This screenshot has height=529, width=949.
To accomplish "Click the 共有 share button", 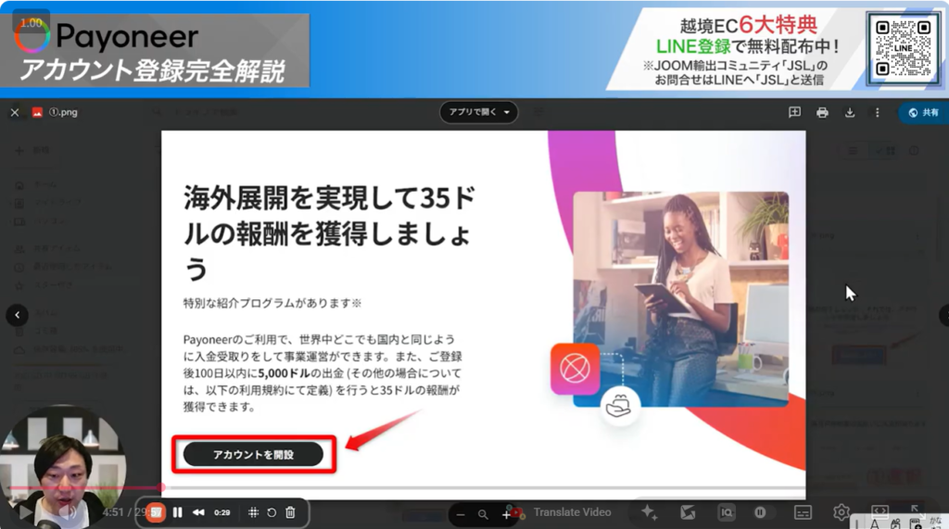I will [923, 112].
